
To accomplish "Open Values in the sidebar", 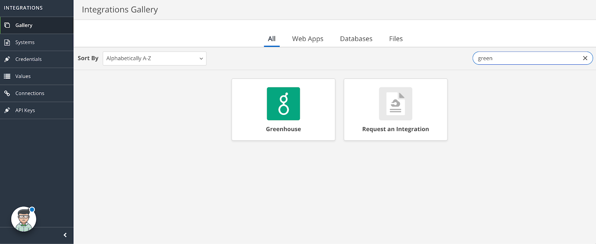I will [37, 76].
